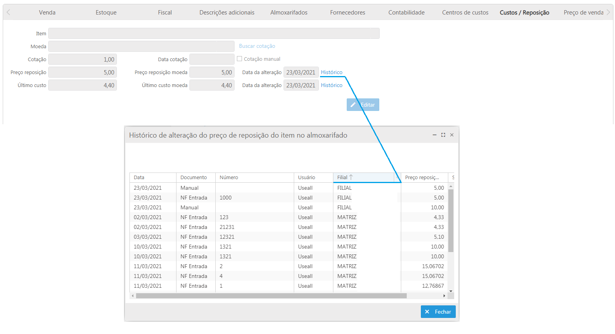Switch to the Almoxarifados tab

(x=289, y=13)
